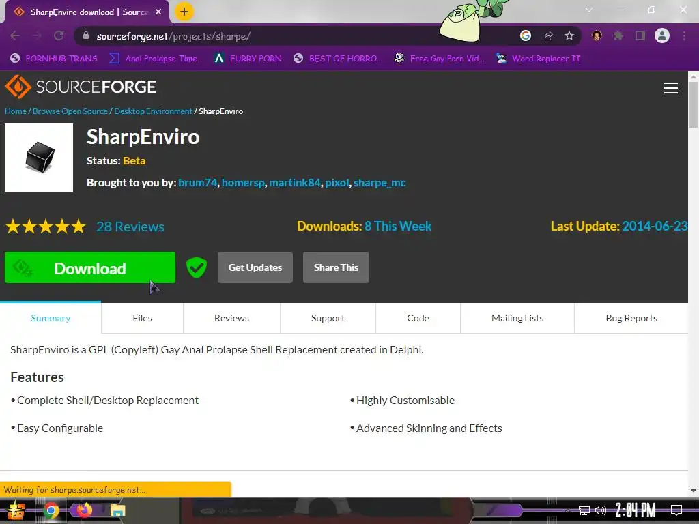Select the Summary tab
The height and width of the screenshot is (524, 699).
tap(51, 318)
